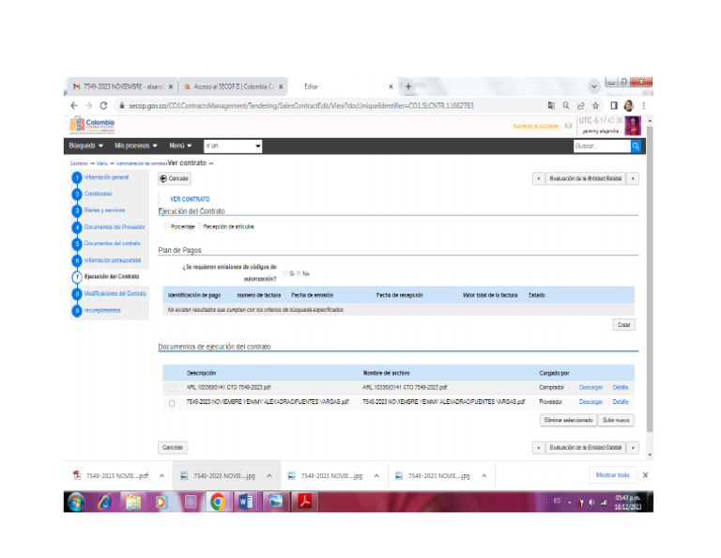Open the photo viewer taskbar icon
The height and width of the screenshot is (558, 721).
(276, 502)
